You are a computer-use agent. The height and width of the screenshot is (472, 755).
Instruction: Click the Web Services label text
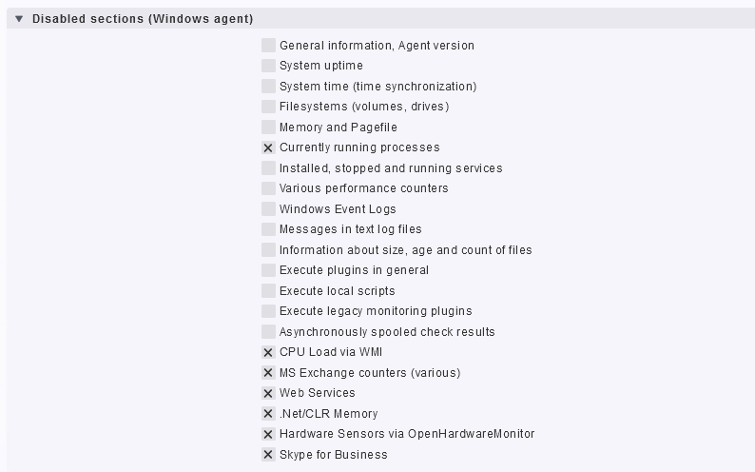(317, 393)
